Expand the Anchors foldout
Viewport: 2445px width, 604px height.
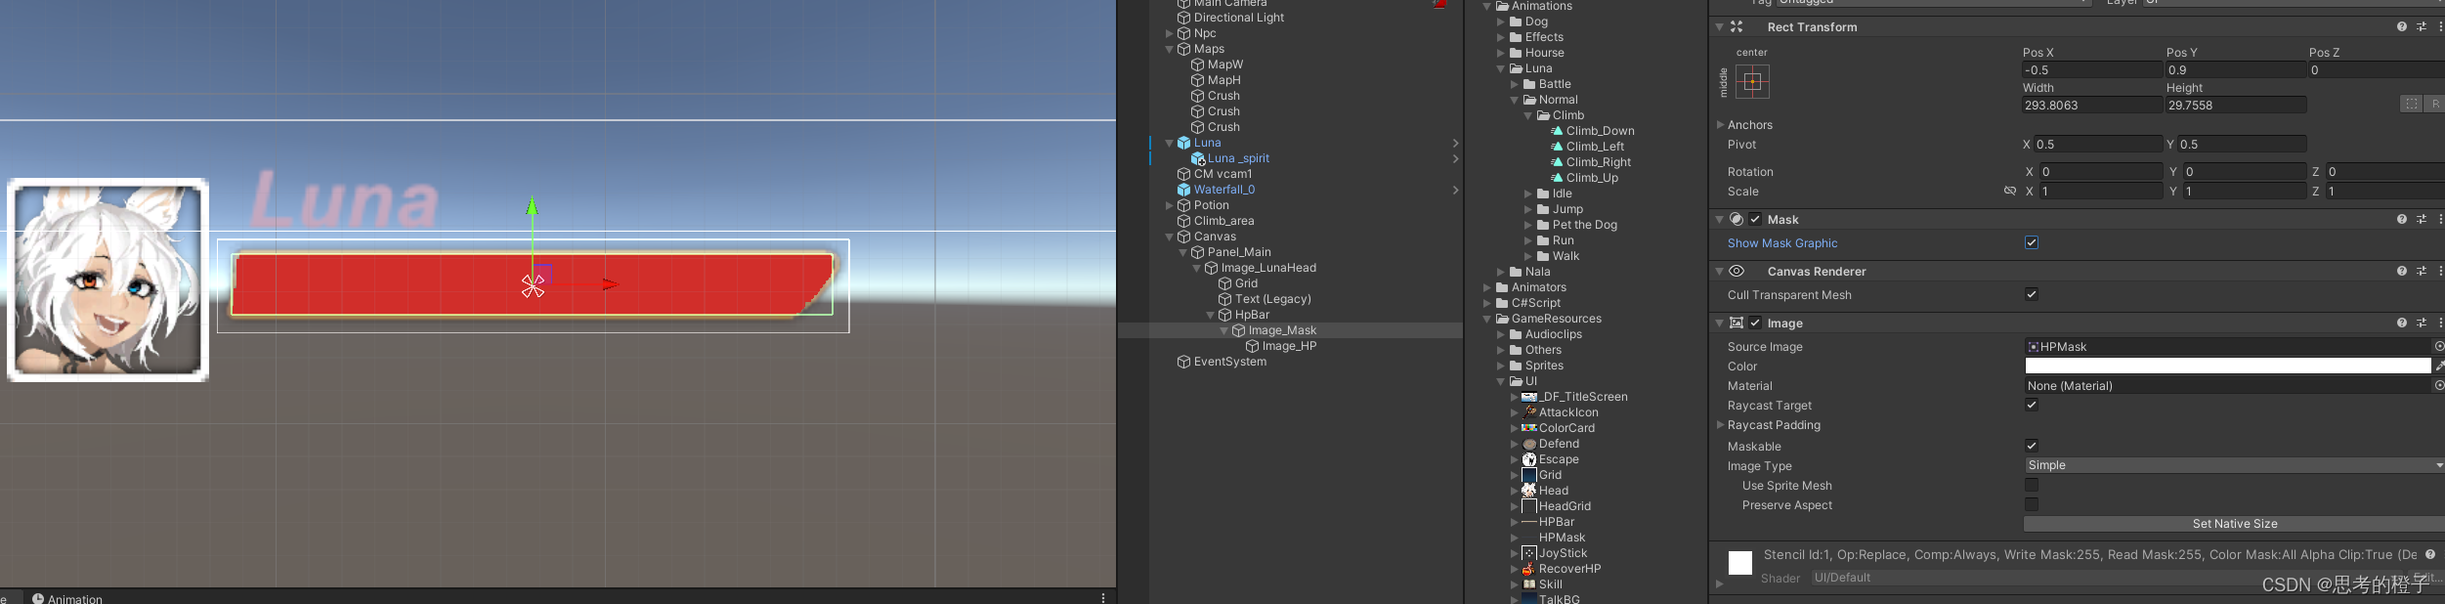point(1721,124)
